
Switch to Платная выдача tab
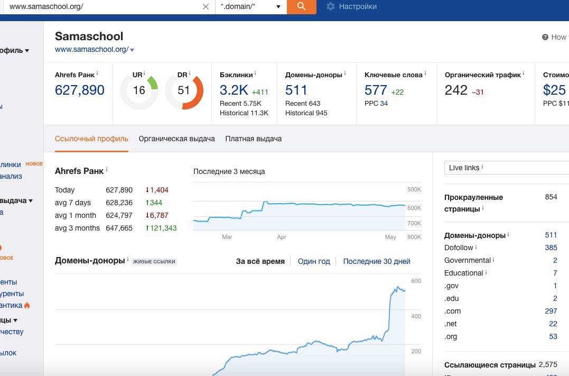pyautogui.click(x=253, y=139)
